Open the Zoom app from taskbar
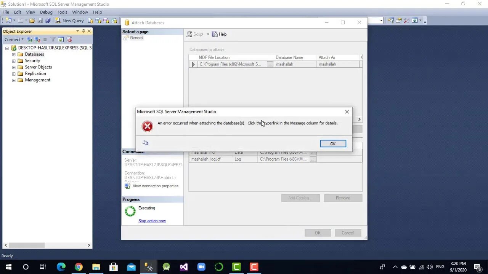 point(201,267)
